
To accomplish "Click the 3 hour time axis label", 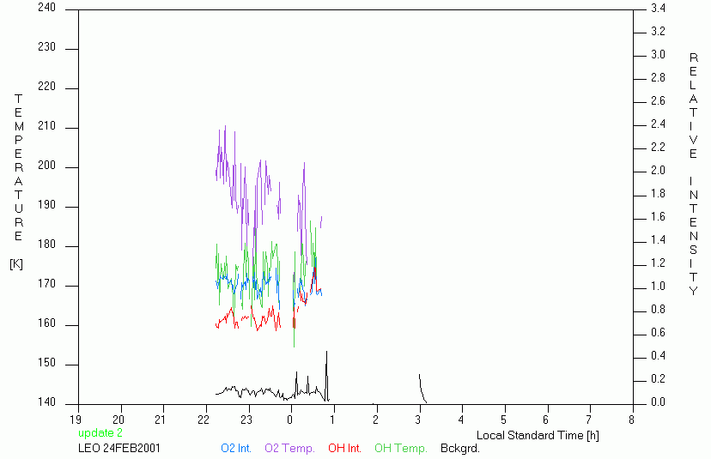I will click(x=417, y=420).
